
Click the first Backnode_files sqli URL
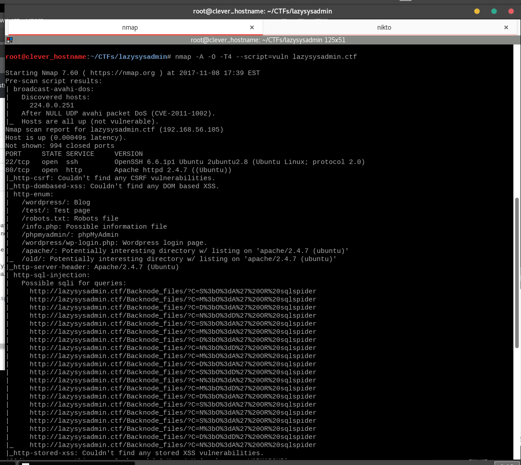[173, 292]
